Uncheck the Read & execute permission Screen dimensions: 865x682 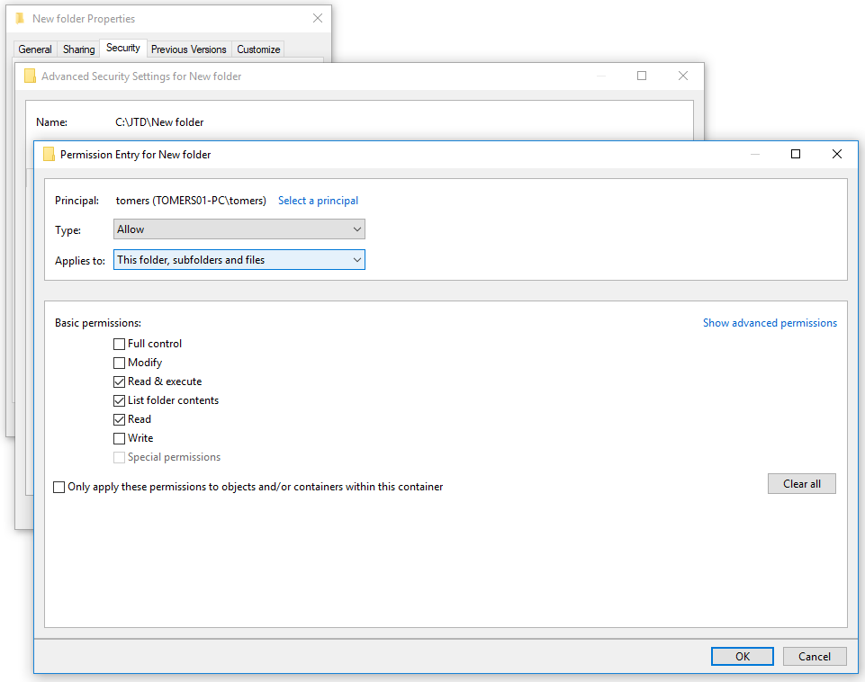point(120,381)
